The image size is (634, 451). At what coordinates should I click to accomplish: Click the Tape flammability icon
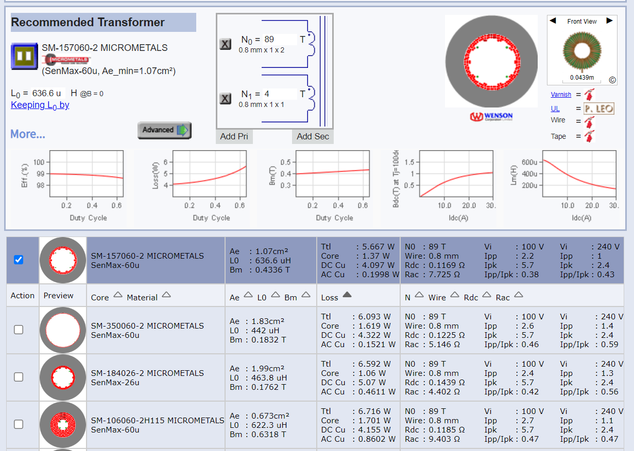coord(589,136)
